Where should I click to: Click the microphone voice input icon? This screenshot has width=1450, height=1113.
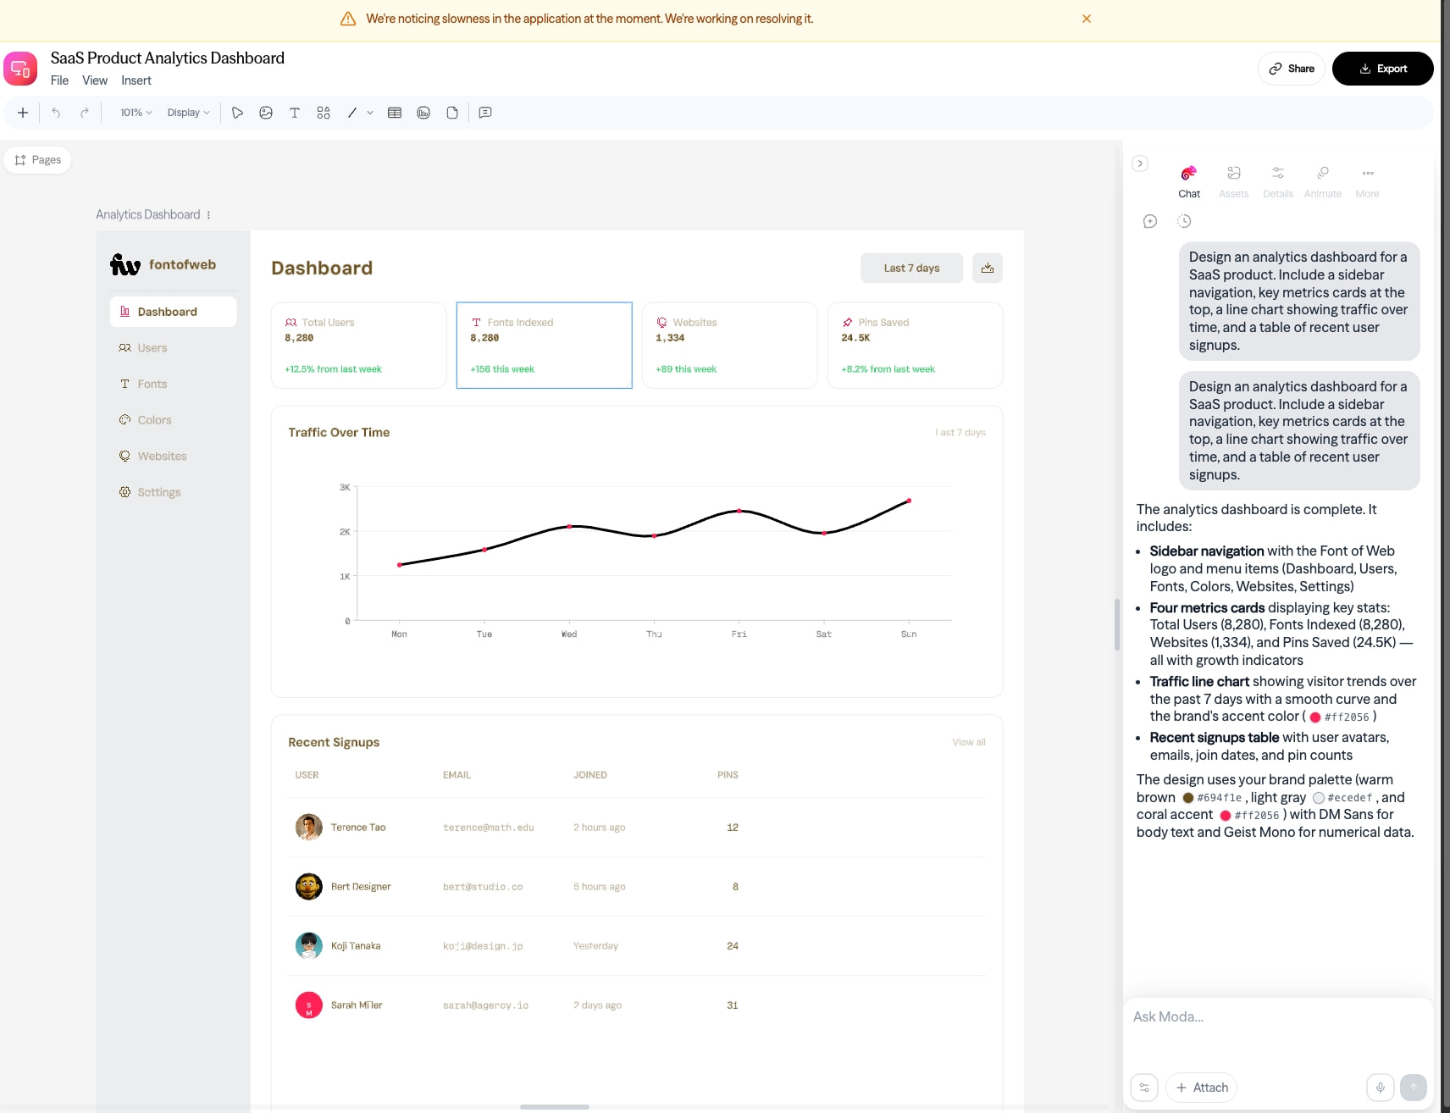pos(1381,1088)
